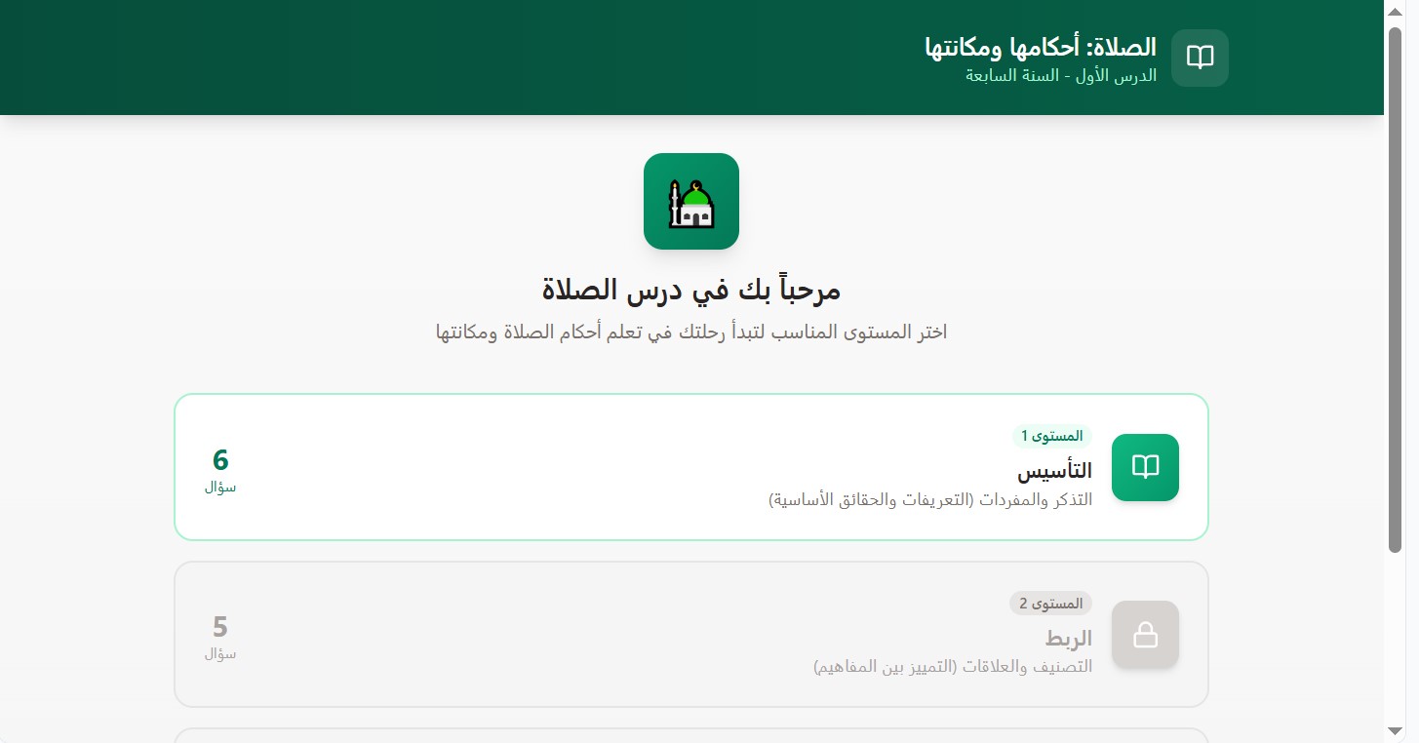Viewport: 1419px width, 743px height.
Task: Click the subtitle الدرس الأول - السنة السابعة
Action: pyautogui.click(x=1061, y=75)
